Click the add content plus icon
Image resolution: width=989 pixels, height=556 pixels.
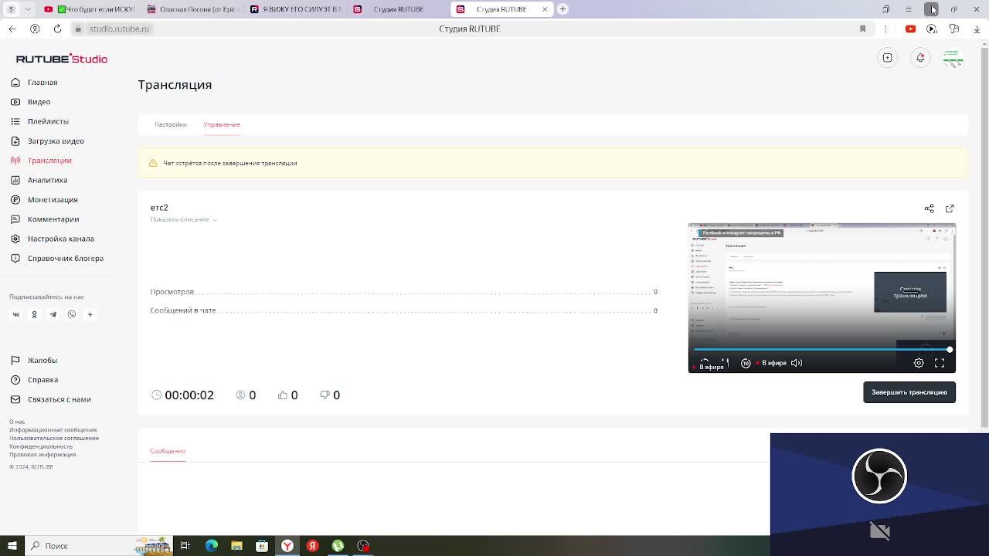click(x=888, y=58)
